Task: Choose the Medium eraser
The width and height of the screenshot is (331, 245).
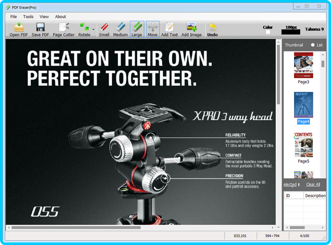Action: (x=120, y=29)
